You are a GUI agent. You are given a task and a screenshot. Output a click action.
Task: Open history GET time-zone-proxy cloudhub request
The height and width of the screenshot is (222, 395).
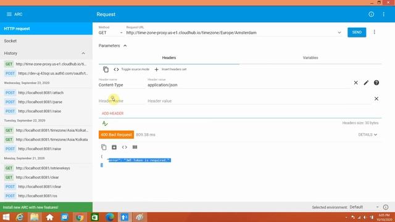46,64
